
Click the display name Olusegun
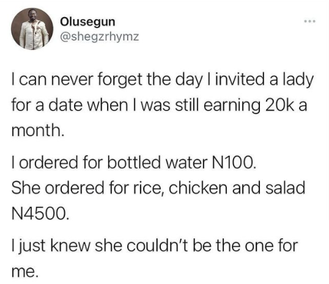pyautogui.click(x=87, y=22)
